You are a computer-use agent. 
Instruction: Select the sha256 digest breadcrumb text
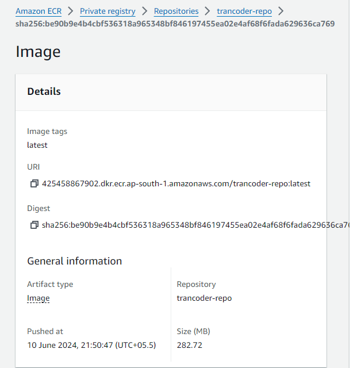[175, 24]
